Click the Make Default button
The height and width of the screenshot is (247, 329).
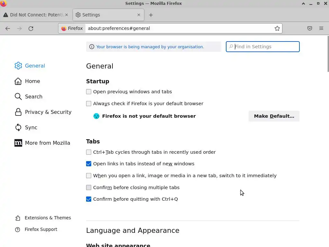(274, 116)
